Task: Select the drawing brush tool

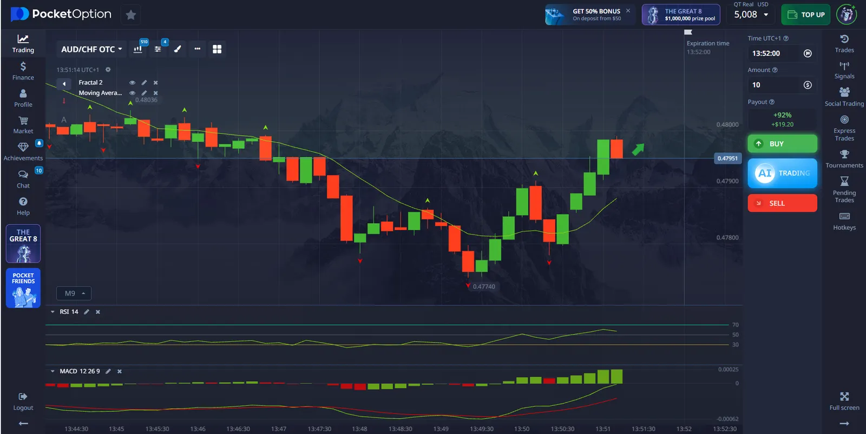Action: coord(178,49)
